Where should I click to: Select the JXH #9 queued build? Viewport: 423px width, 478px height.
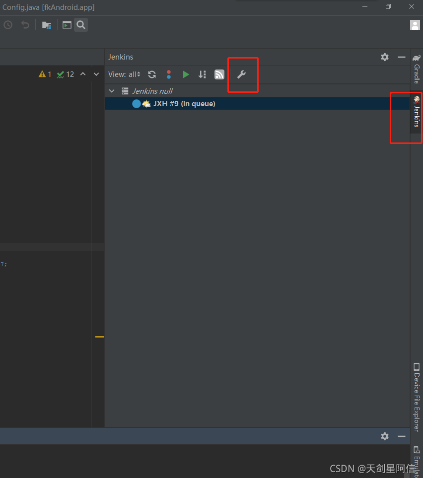(184, 104)
